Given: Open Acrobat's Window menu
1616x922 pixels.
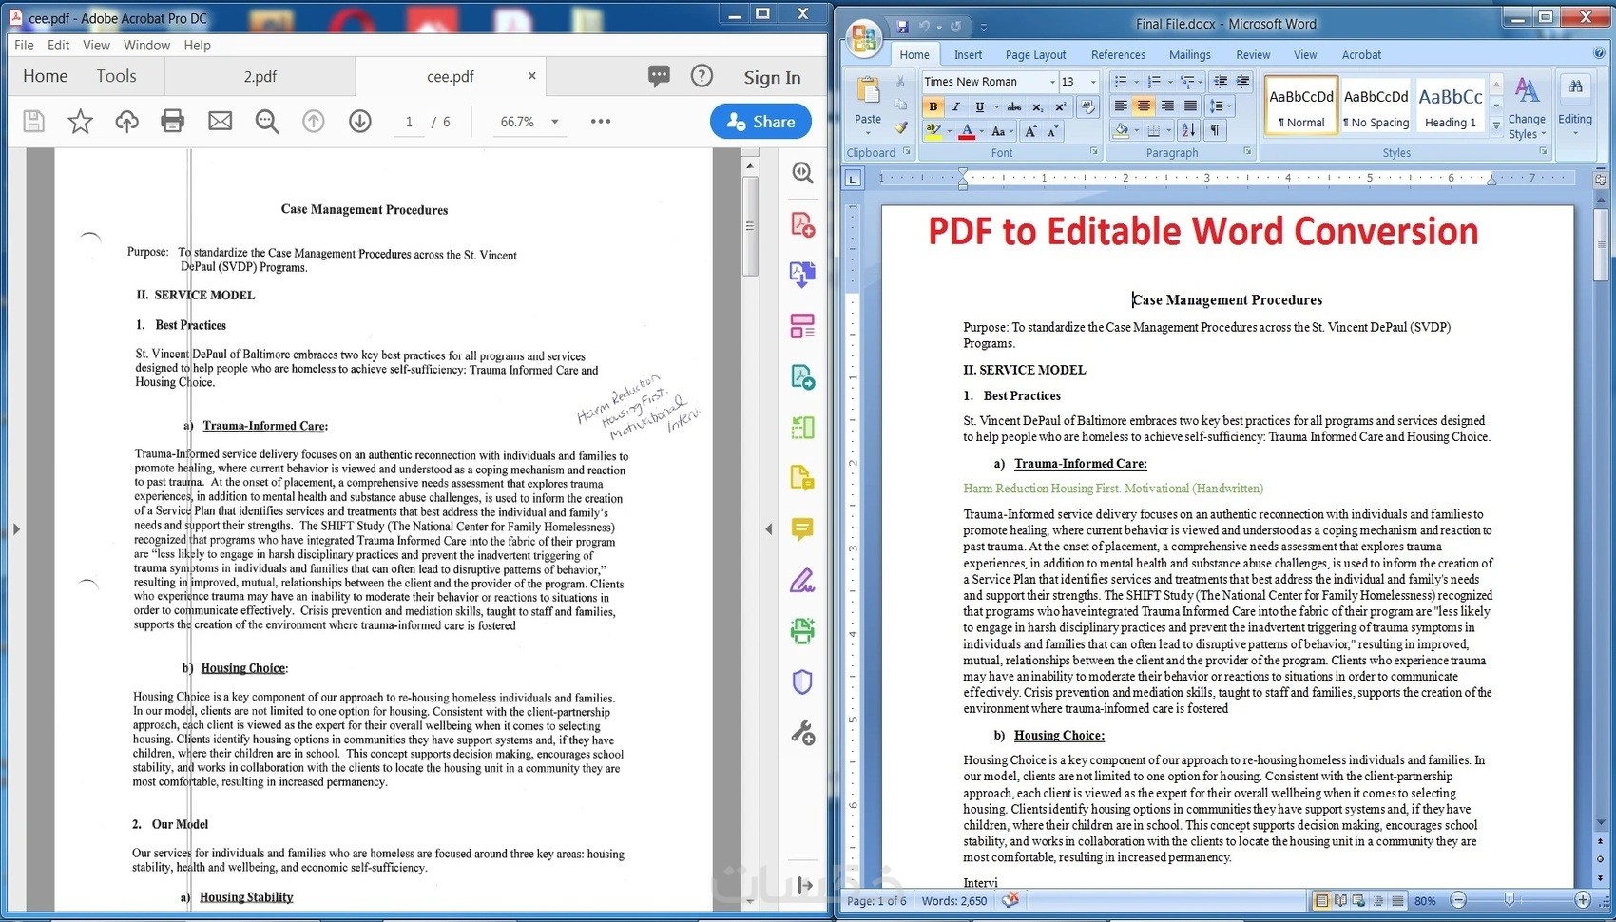Looking at the screenshot, I should (x=146, y=45).
